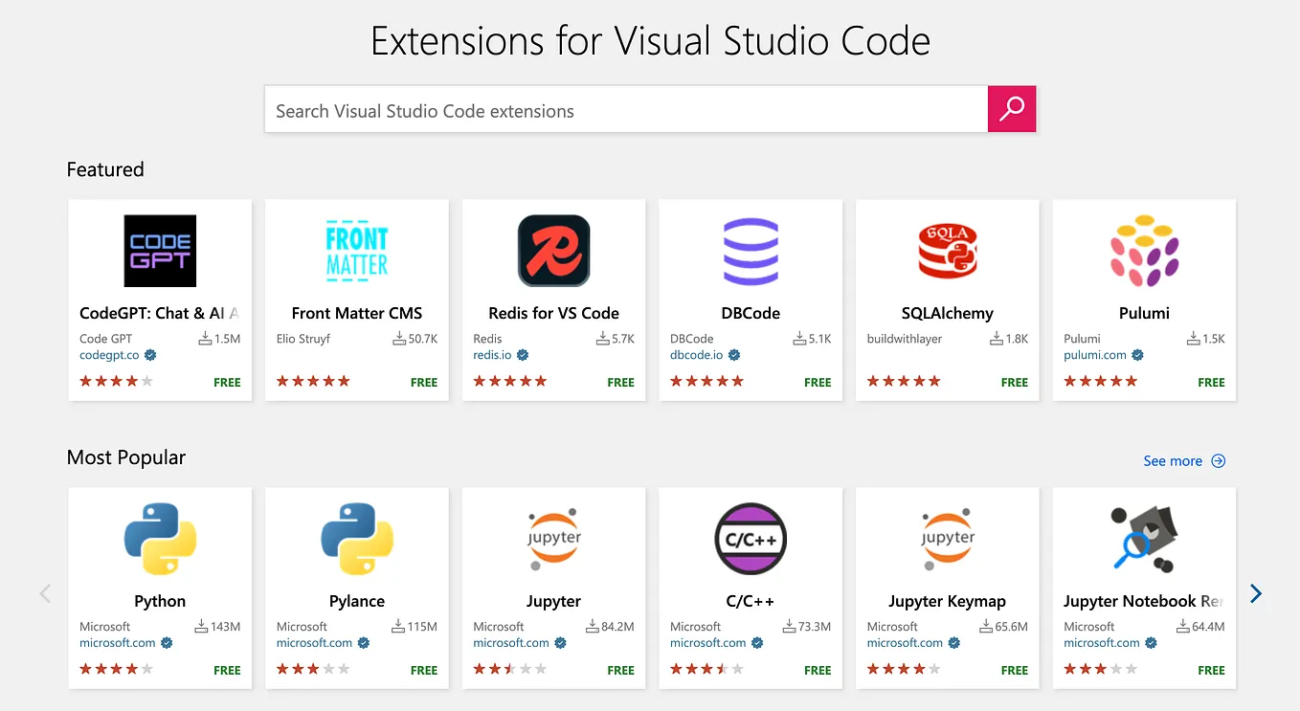Open the CodeGPT extension logo
The width and height of the screenshot is (1300, 711).
[x=160, y=251]
